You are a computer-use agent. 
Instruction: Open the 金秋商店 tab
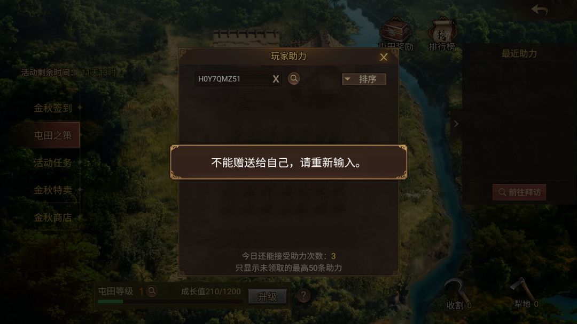tap(53, 217)
